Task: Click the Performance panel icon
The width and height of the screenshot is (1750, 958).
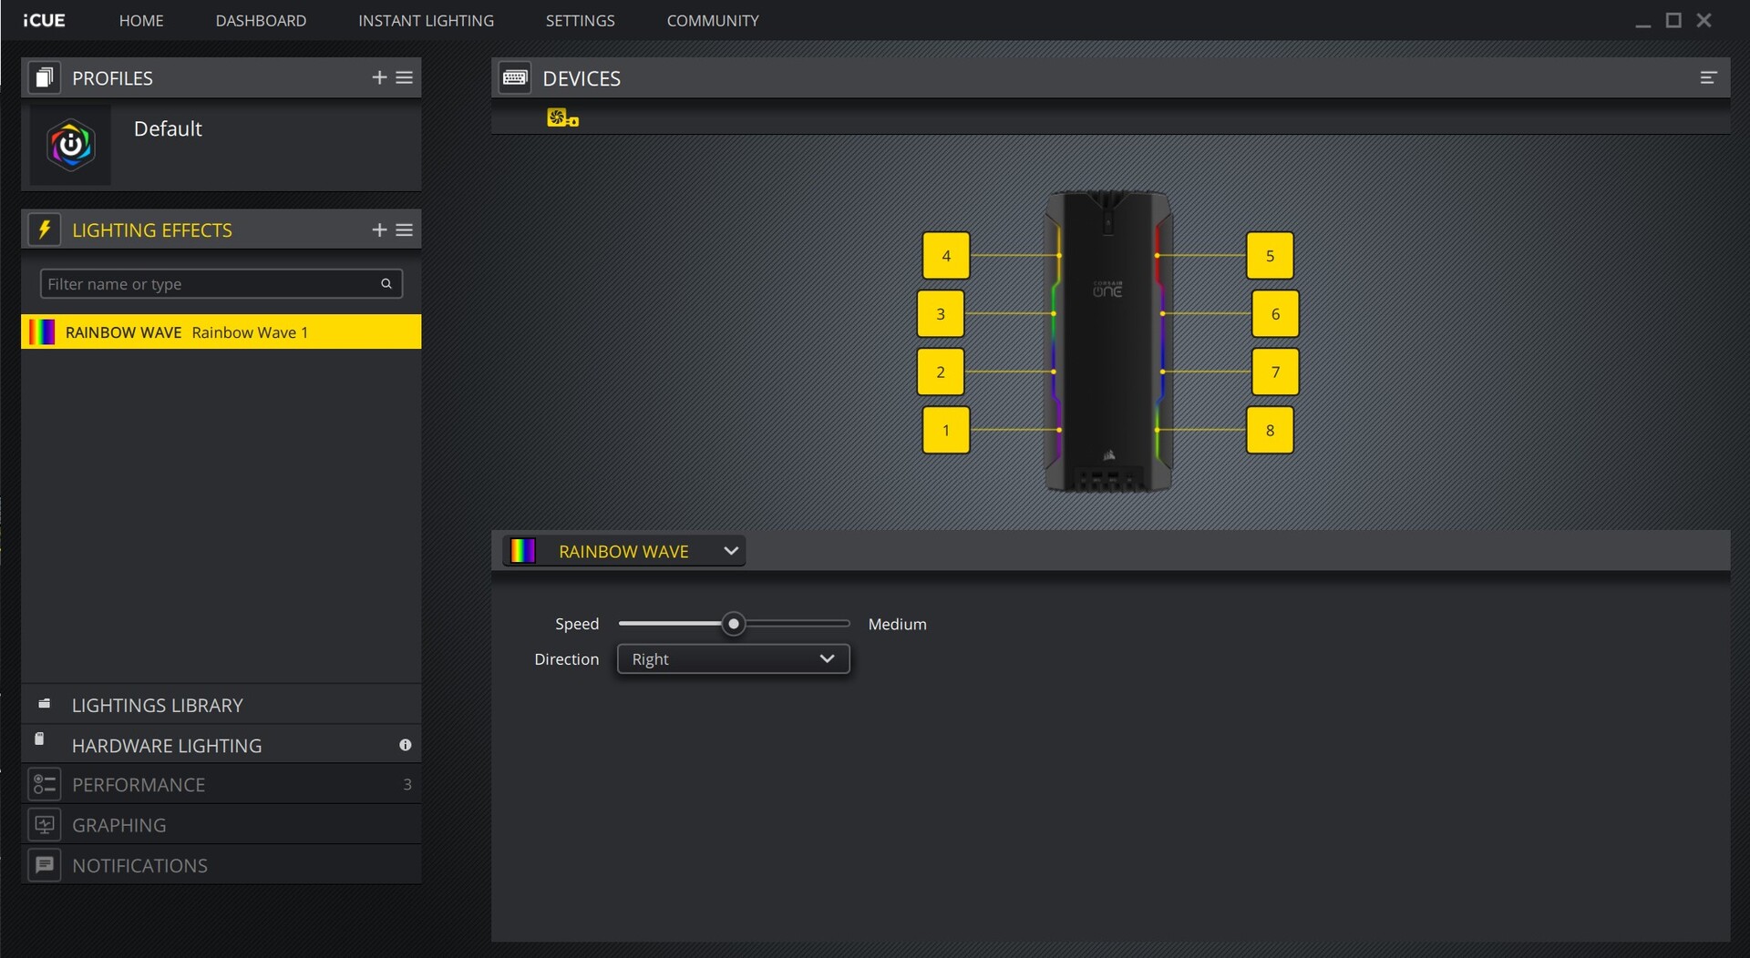Action: [44, 784]
